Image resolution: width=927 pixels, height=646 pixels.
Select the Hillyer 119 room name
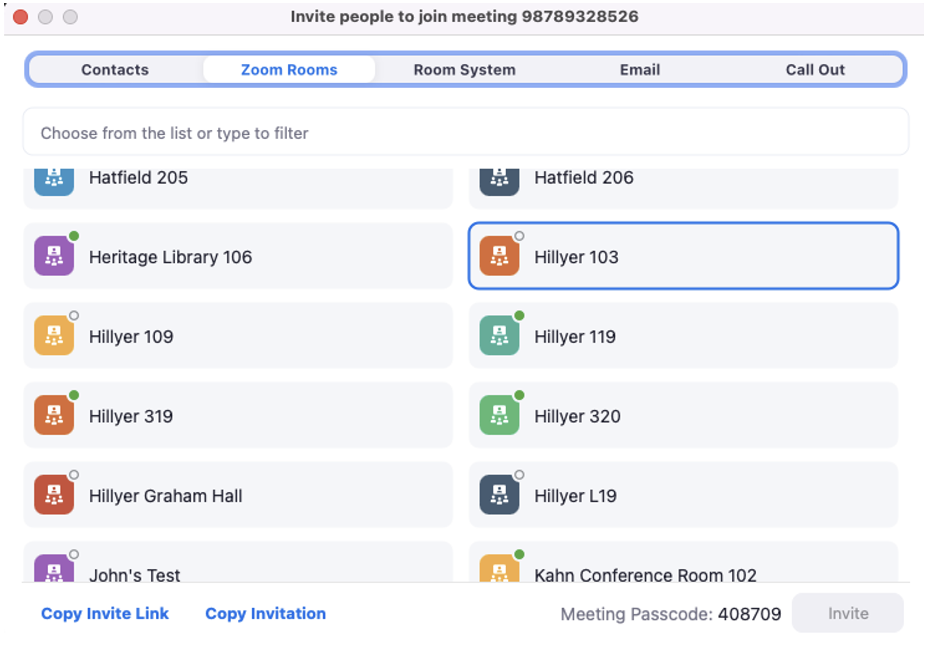[575, 337]
